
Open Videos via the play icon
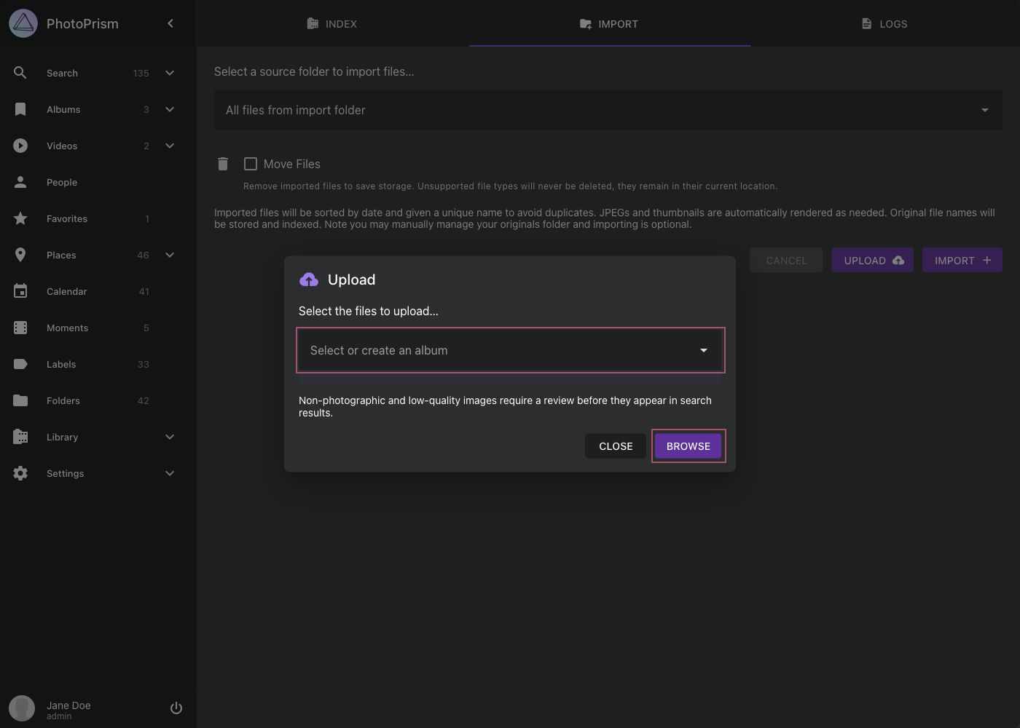20,146
